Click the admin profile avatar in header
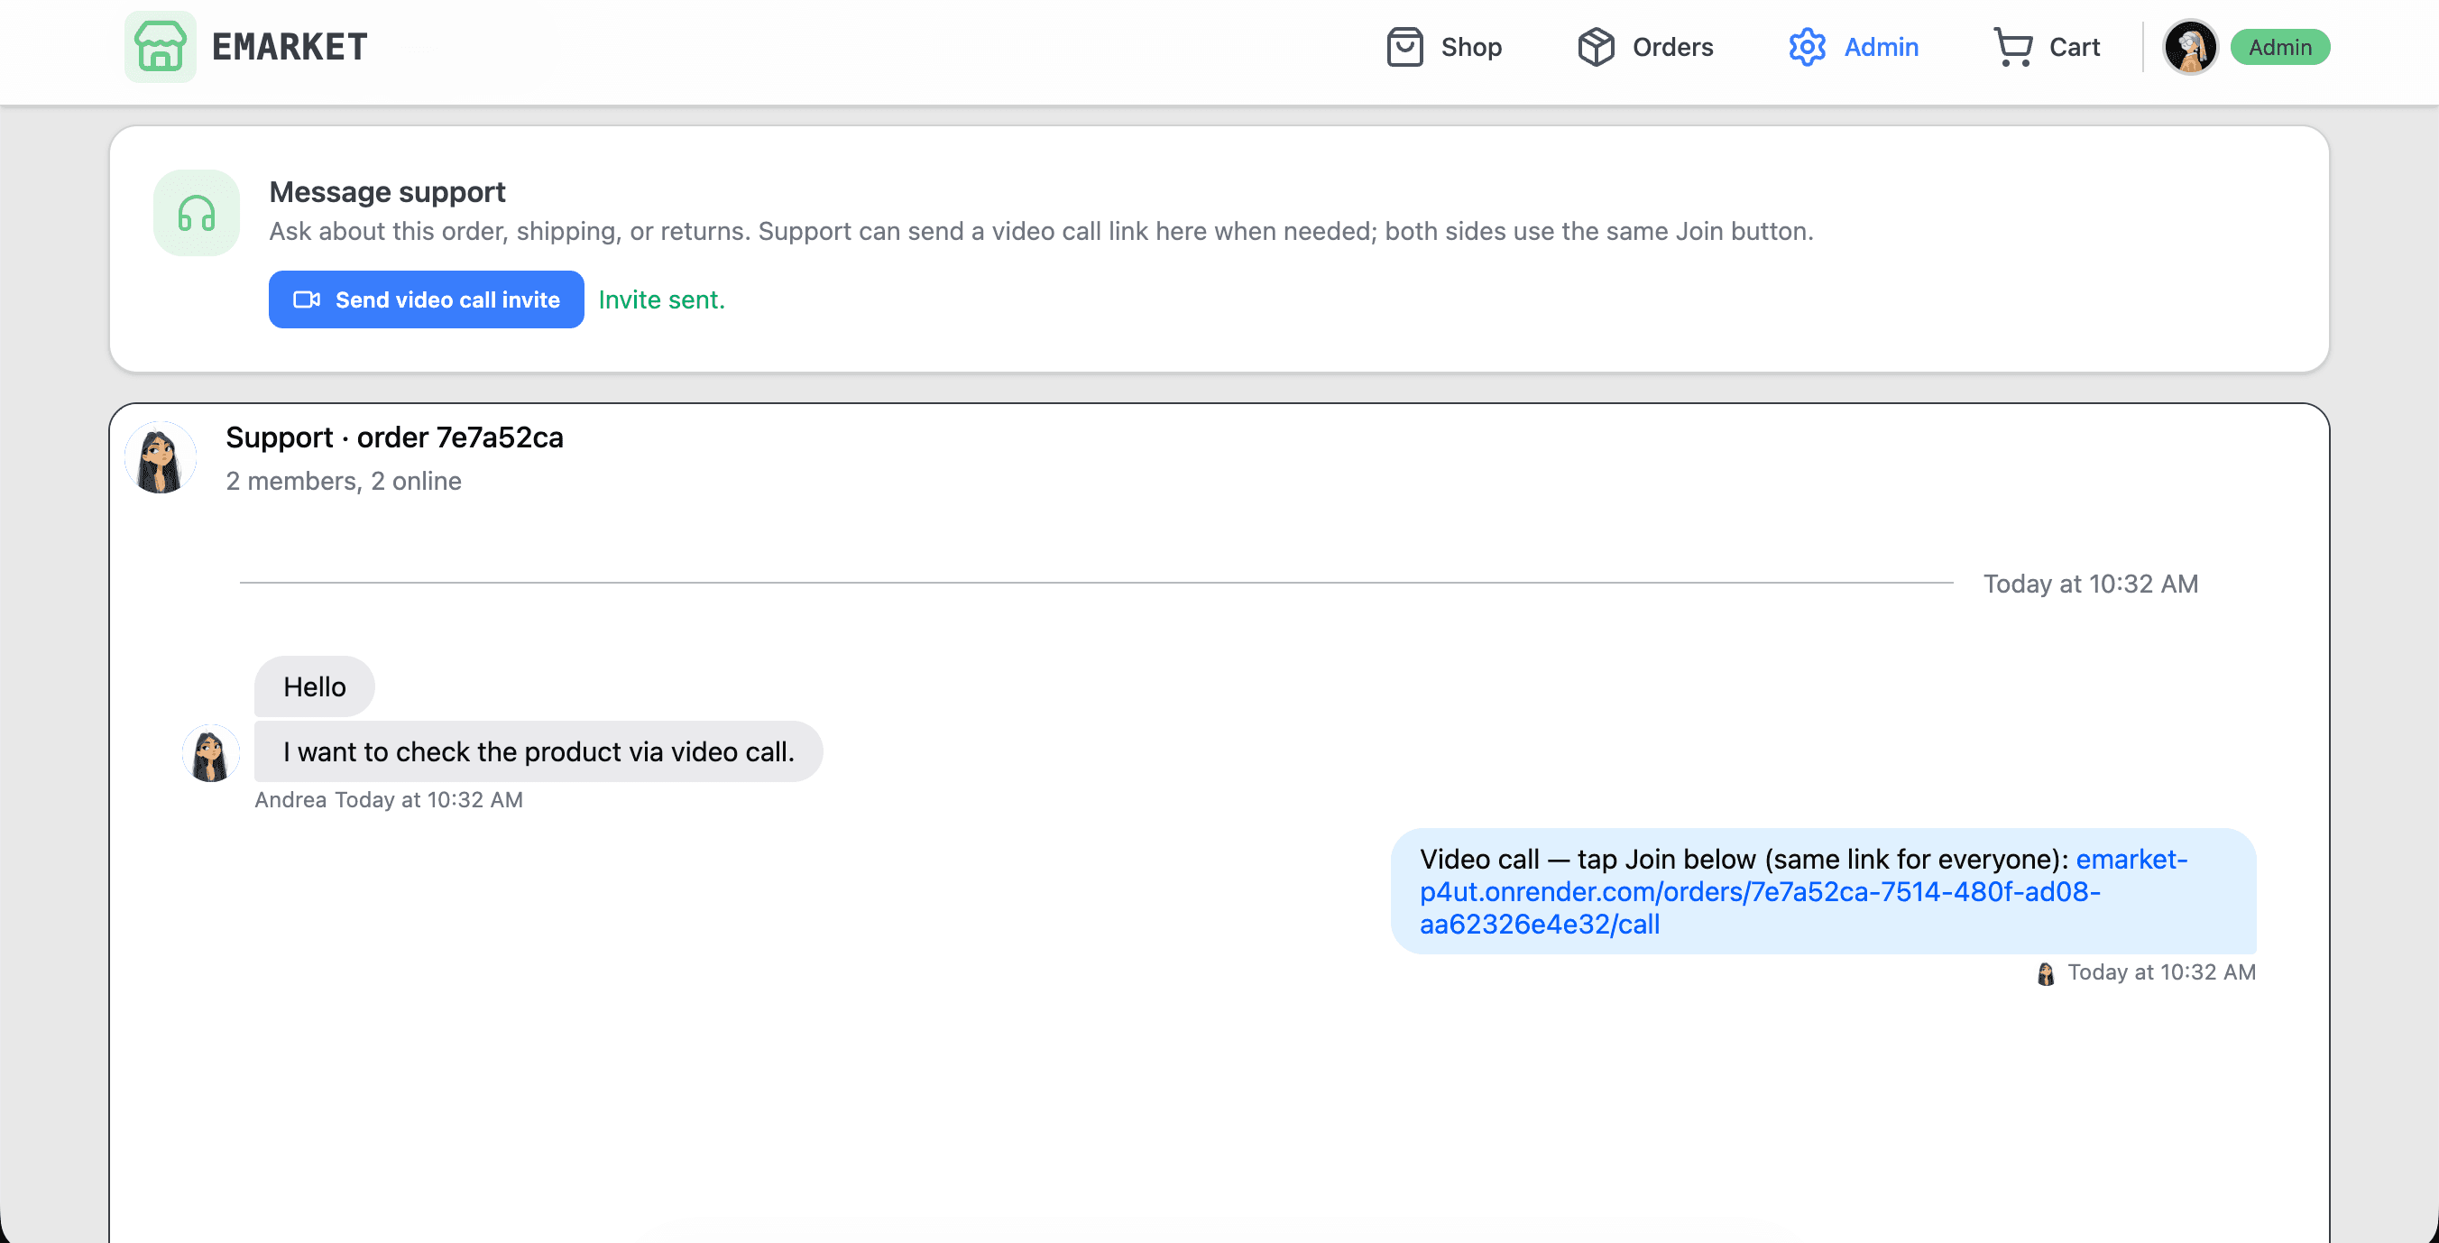Screen dimensions: 2439x1243 pyautogui.click(x=2190, y=46)
